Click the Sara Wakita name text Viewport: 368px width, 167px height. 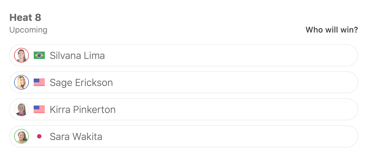click(76, 137)
